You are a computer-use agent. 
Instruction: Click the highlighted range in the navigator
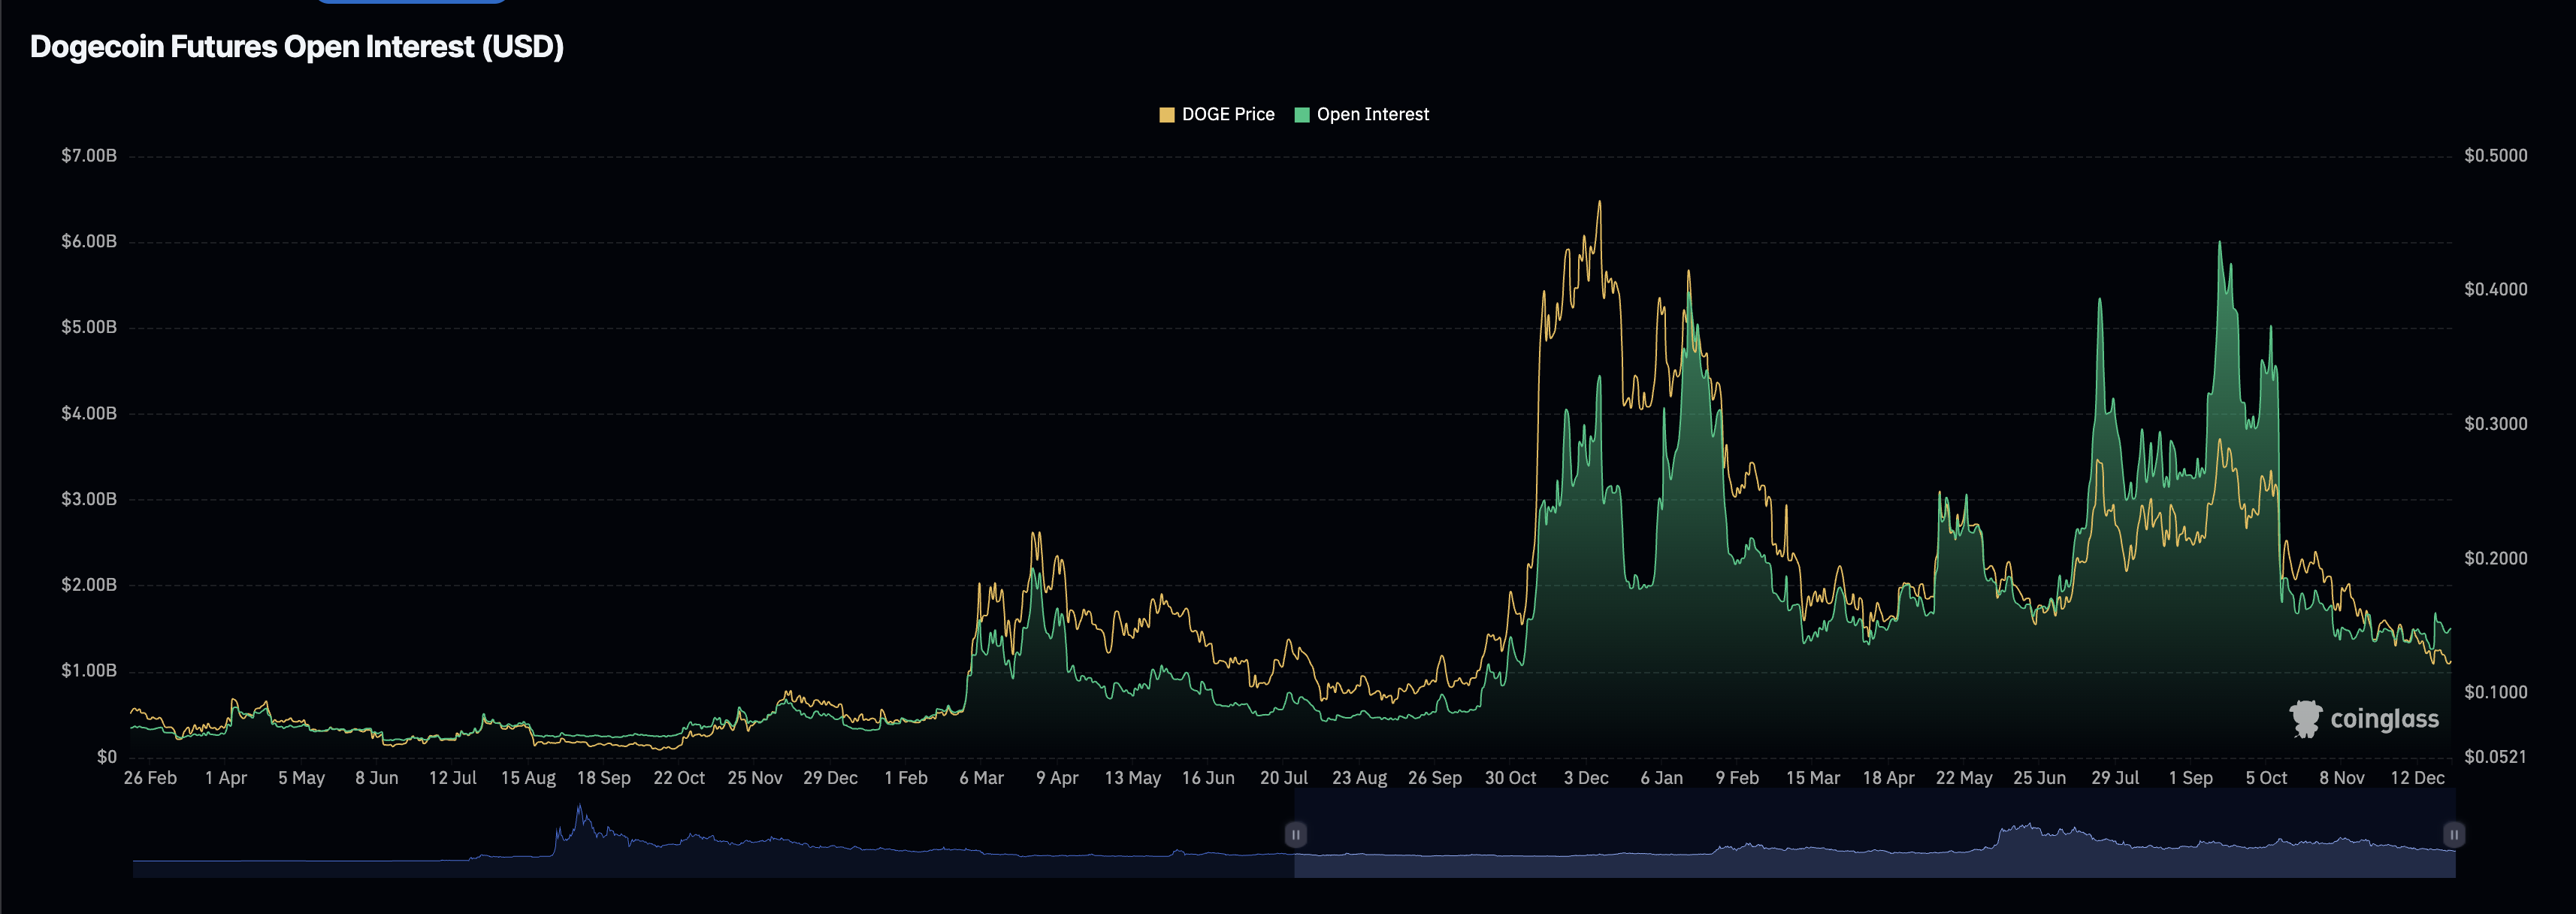tap(1875, 834)
